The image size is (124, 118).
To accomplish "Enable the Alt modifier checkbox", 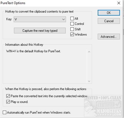I will [x=72, y=19].
